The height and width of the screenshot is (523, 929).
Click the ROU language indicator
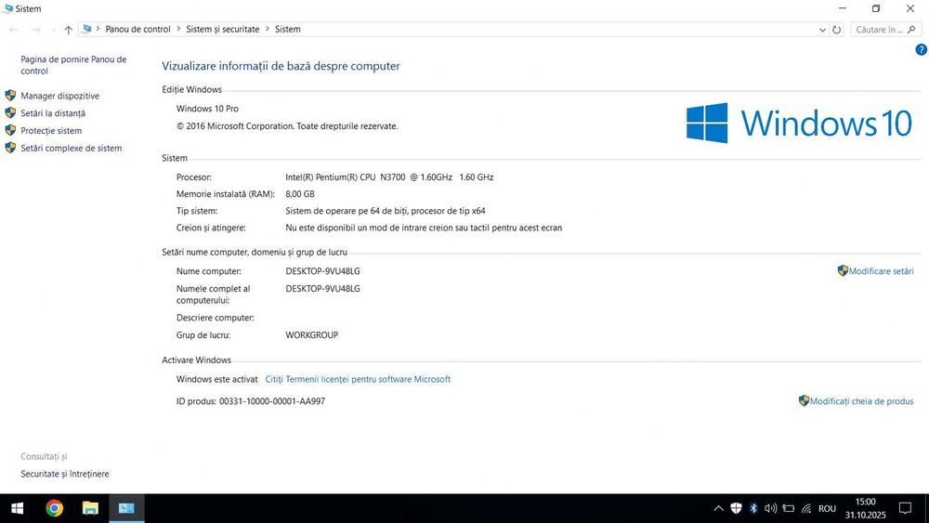(x=827, y=509)
